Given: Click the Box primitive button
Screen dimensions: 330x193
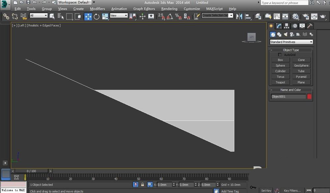Looking at the screenshot, I should pyautogui.click(x=280, y=60).
